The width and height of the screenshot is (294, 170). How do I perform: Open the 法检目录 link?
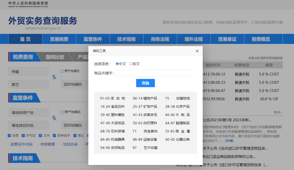[x=70, y=144]
